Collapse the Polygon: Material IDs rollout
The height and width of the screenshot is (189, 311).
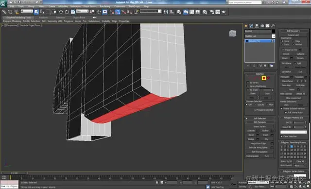[293, 118]
